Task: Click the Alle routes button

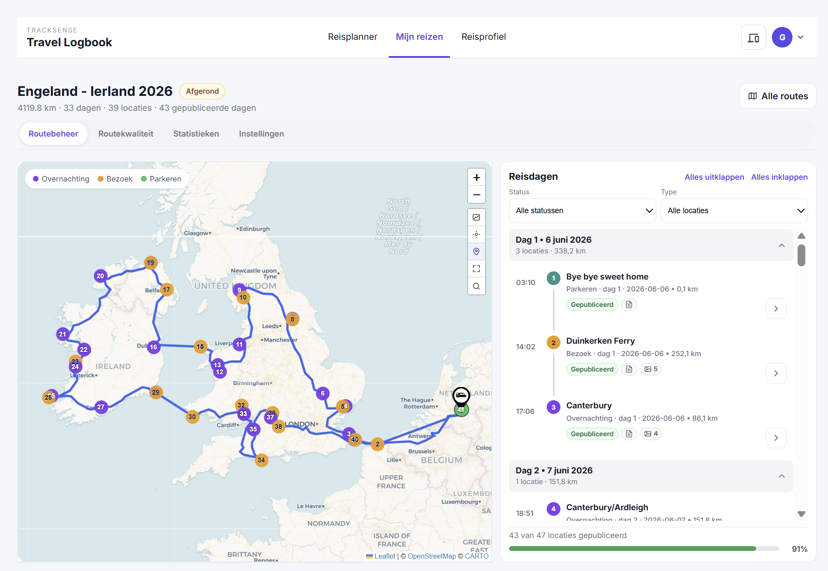Action: (778, 96)
